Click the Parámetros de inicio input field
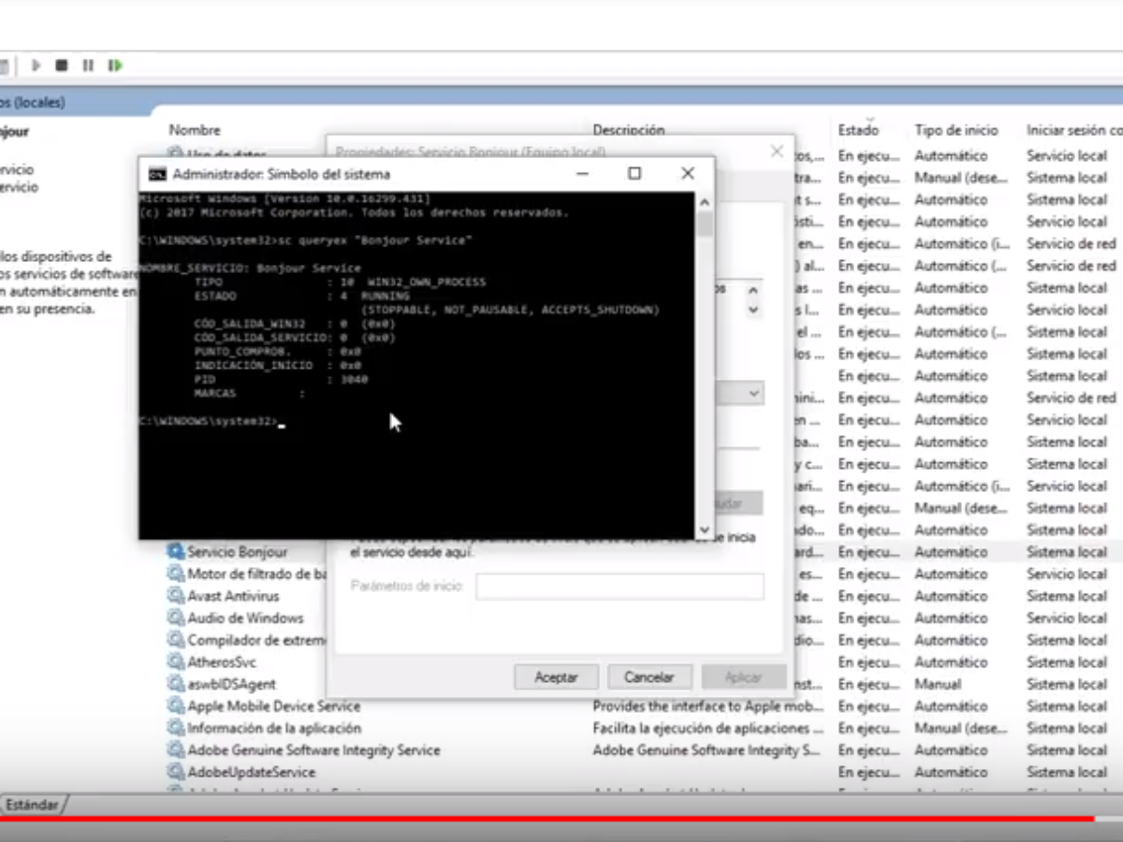The width and height of the screenshot is (1123, 842). (x=620, y=587)
